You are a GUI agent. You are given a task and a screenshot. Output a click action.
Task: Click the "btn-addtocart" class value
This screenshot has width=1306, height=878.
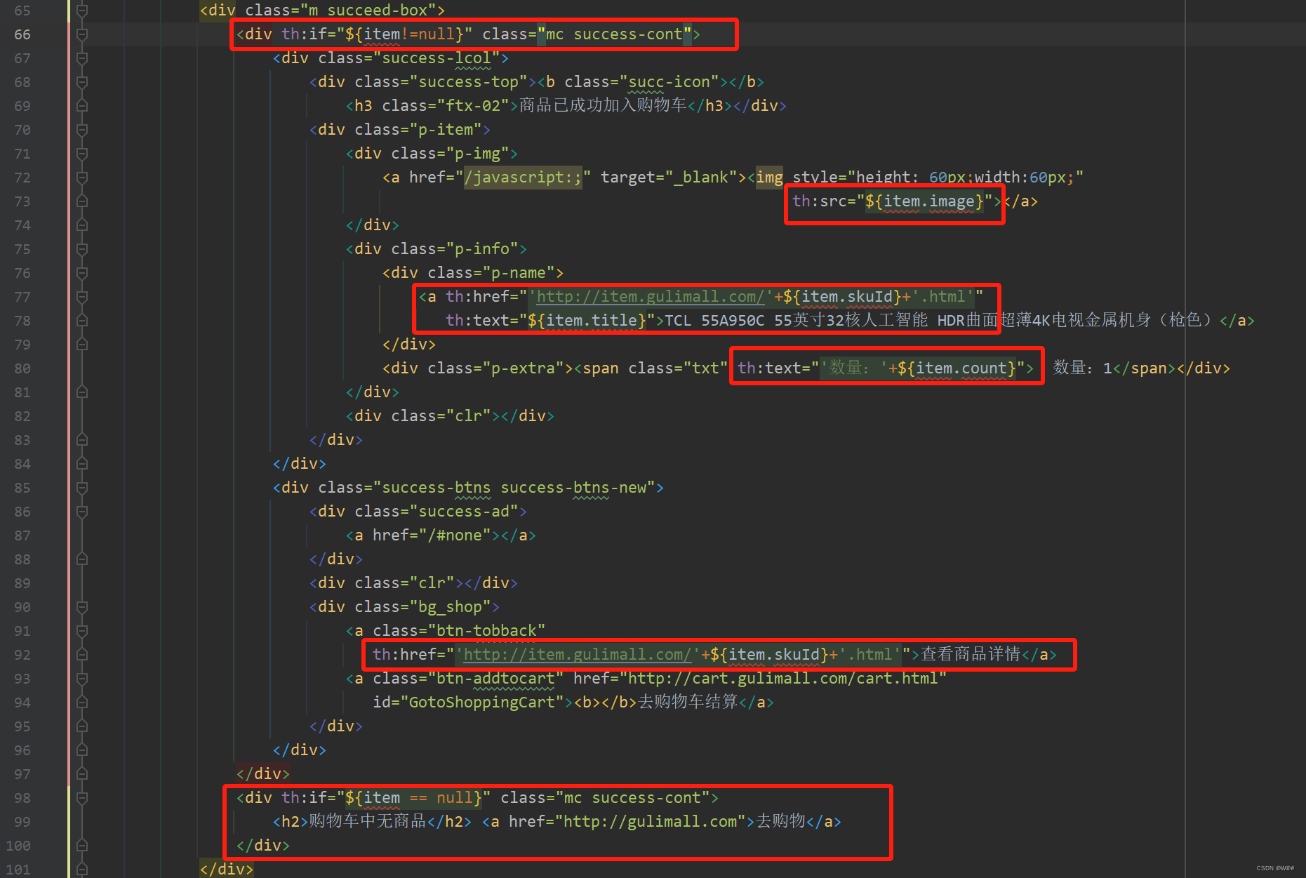click(x=495, y=679)
